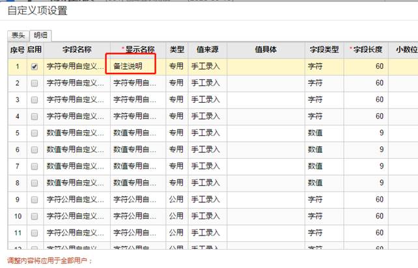Check the 启用 box in row 5
The width and height of the screenshot is (418, 268).
pyautogui.click(x=35, y=133)
